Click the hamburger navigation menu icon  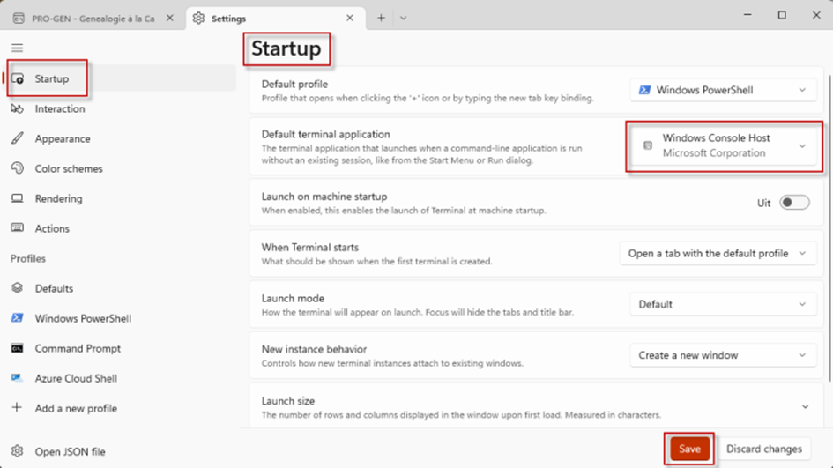click(x=18, y=48)
